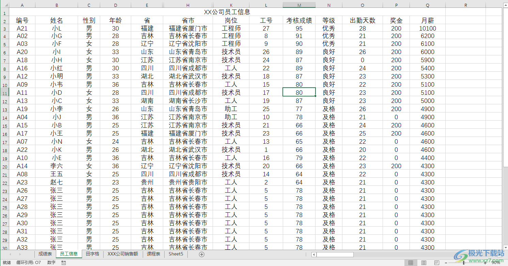
Task: Click the macro recording icon in status bar
Action: coord(64,263)
